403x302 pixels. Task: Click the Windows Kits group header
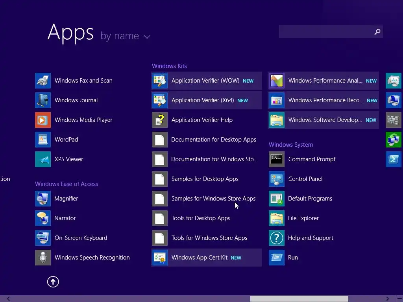169,66
